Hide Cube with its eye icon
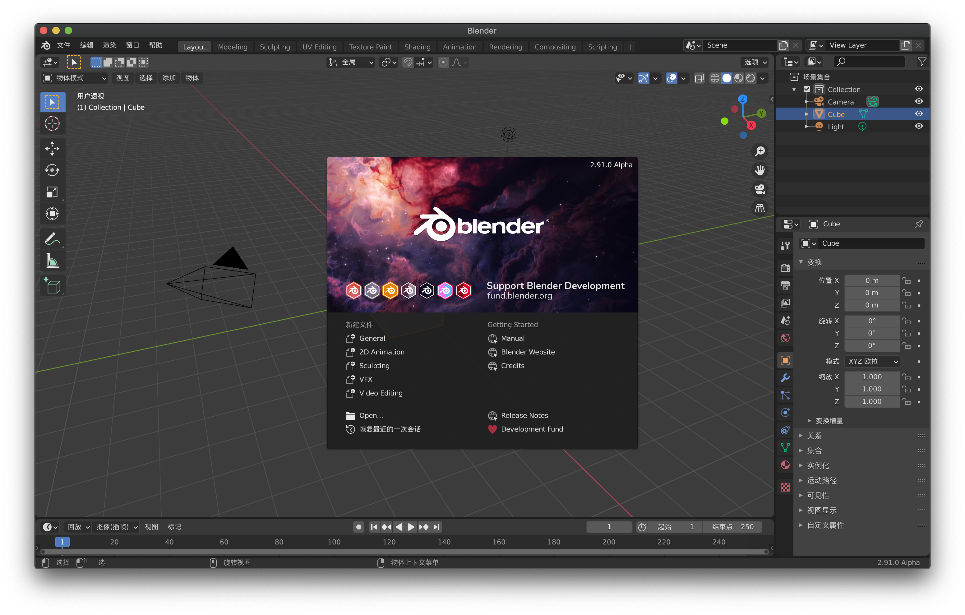The width and height of the screenshot is (965, 615). (919, 114)
